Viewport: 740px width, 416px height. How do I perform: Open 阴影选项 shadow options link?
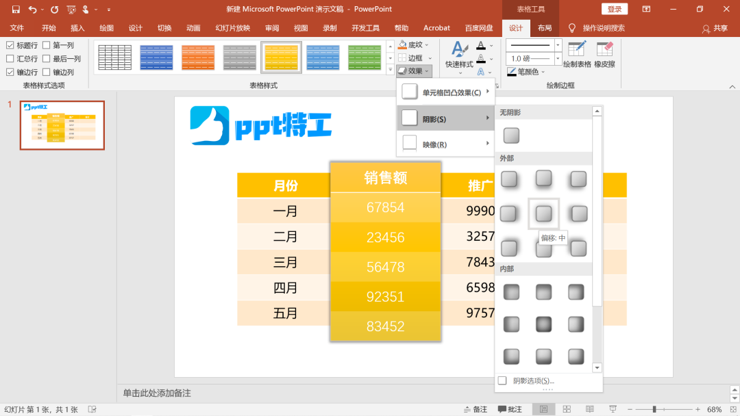click(x=533, y=380)
